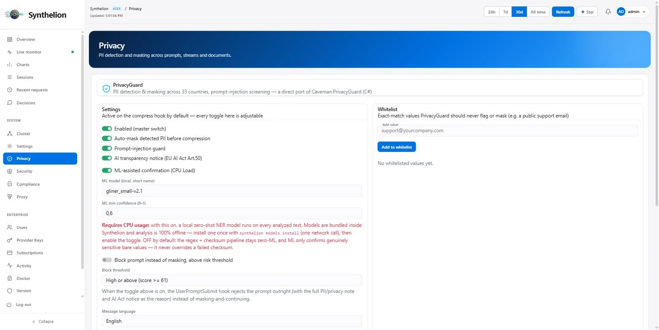Switch off ML-assisted confirmation
659x330 pixels.
(x=107, y=170)
